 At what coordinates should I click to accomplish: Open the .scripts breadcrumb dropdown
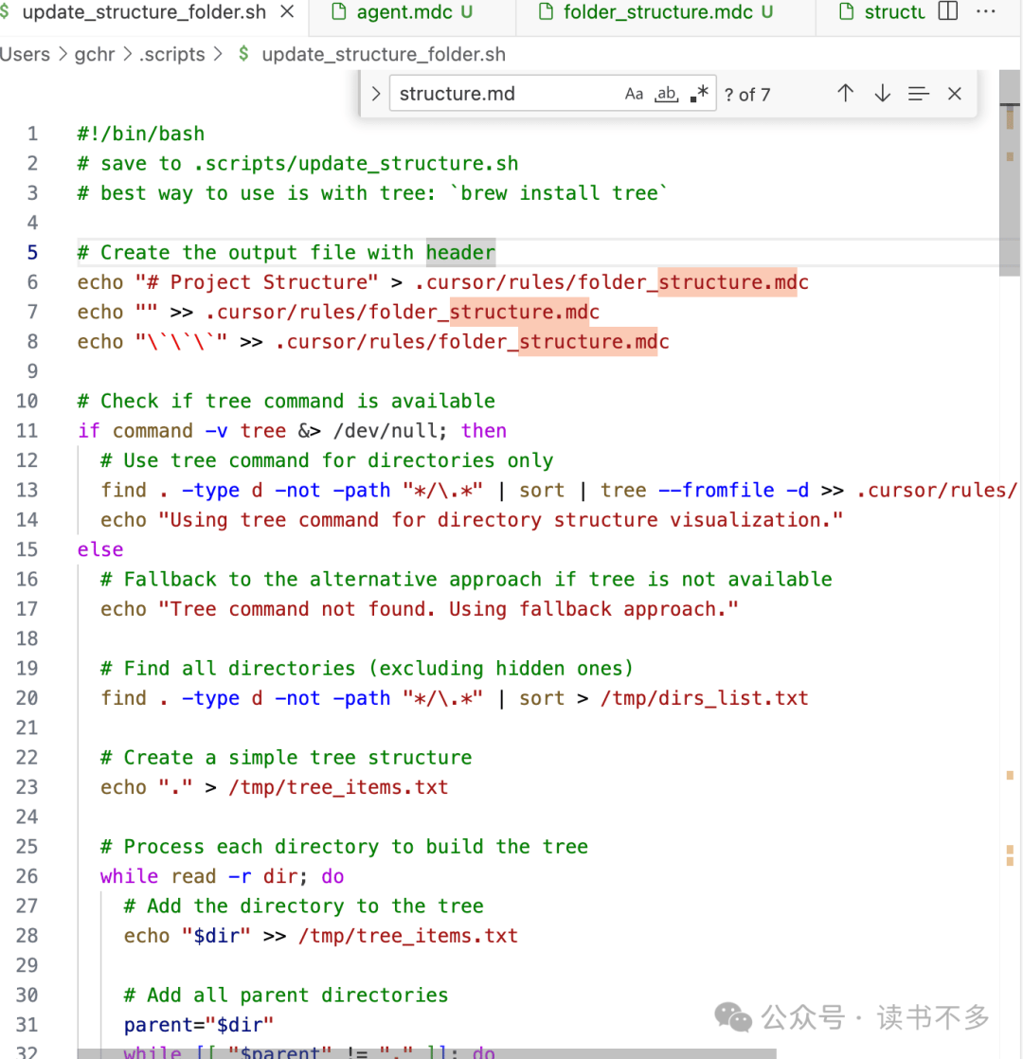171,54
